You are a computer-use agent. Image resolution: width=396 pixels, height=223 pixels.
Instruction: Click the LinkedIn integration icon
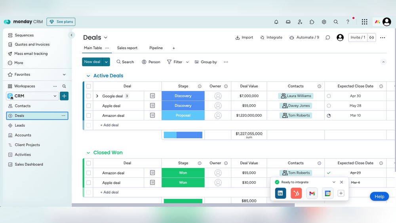click(x=280, y=193)
